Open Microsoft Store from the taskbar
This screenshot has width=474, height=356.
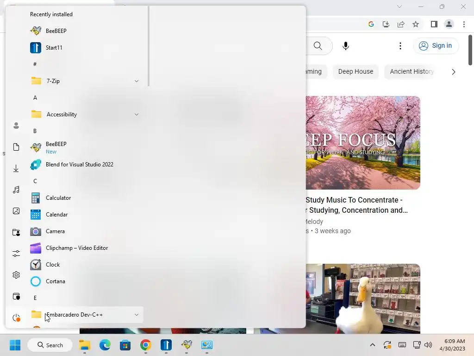click(x=125, y=345)
